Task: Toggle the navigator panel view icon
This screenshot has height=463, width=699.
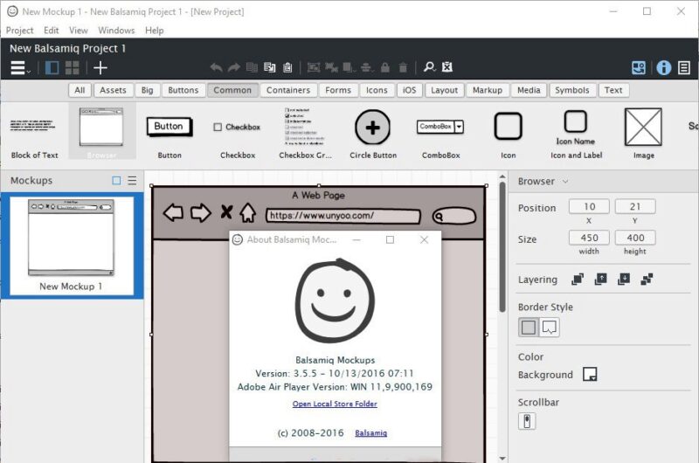Action: 52,68
